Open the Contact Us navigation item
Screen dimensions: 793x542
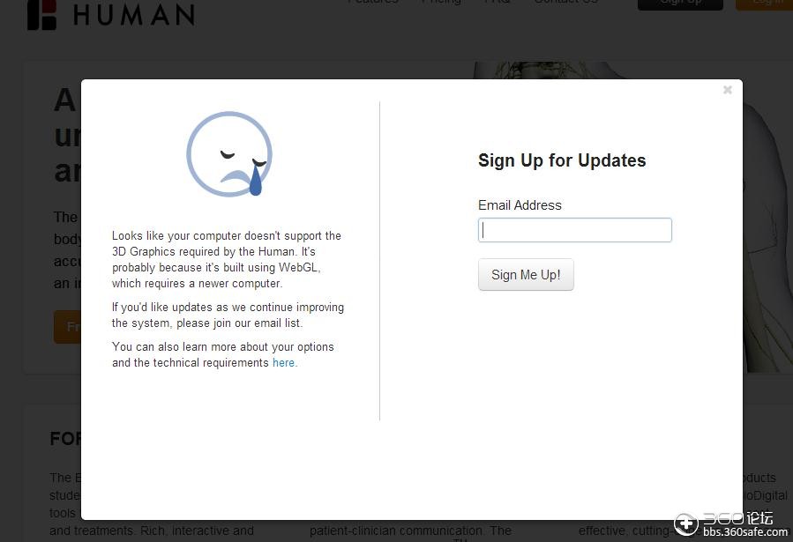point(566,2)
